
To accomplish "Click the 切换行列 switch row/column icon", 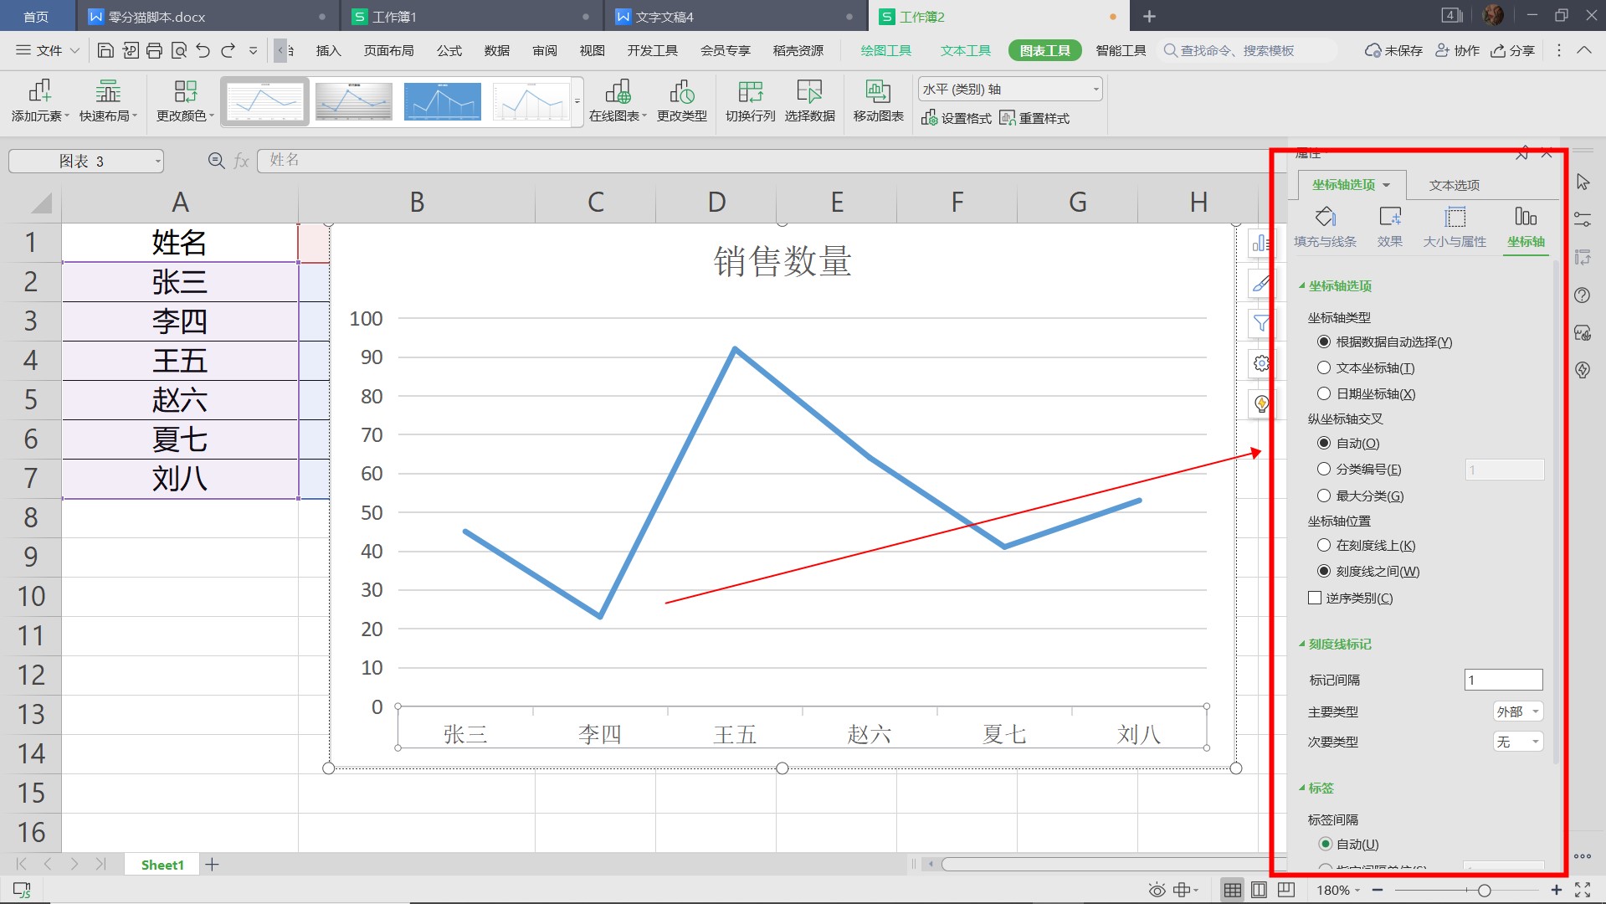I will pos(750,91).
